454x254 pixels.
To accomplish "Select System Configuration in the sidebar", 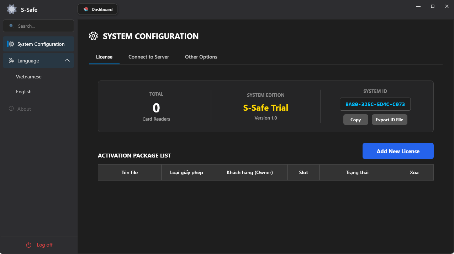I will coord(38,44).
